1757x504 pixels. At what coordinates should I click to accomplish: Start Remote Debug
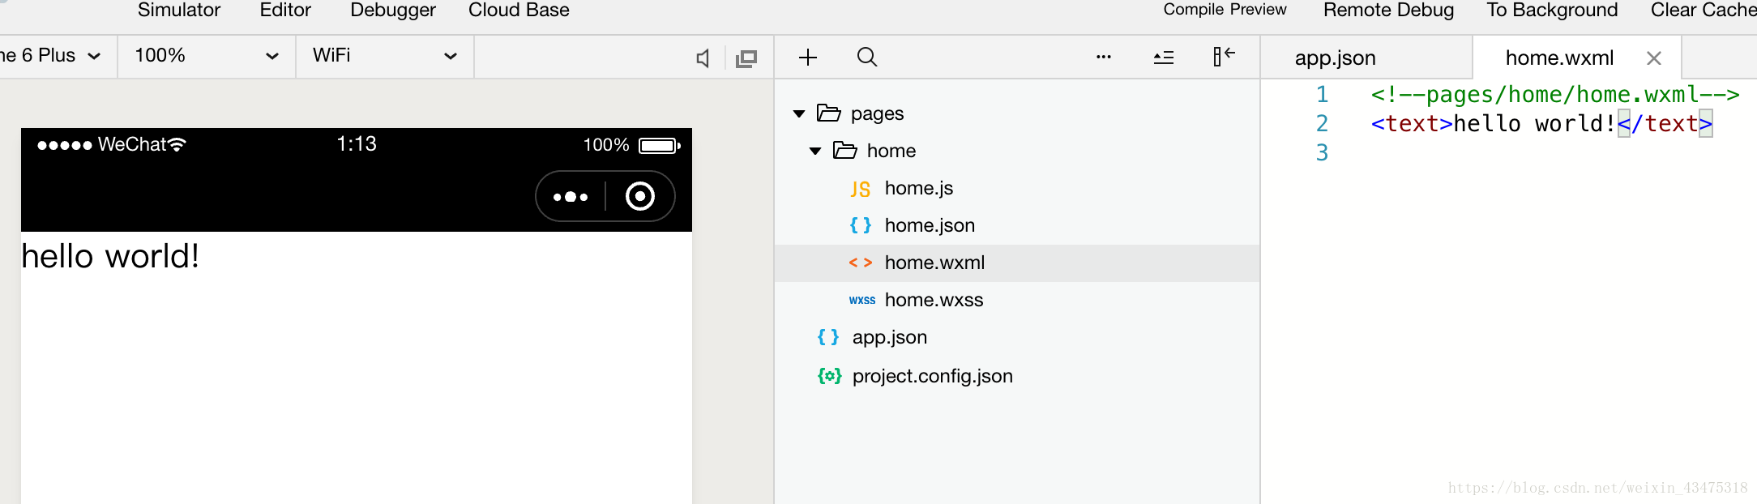point(1389,11)
